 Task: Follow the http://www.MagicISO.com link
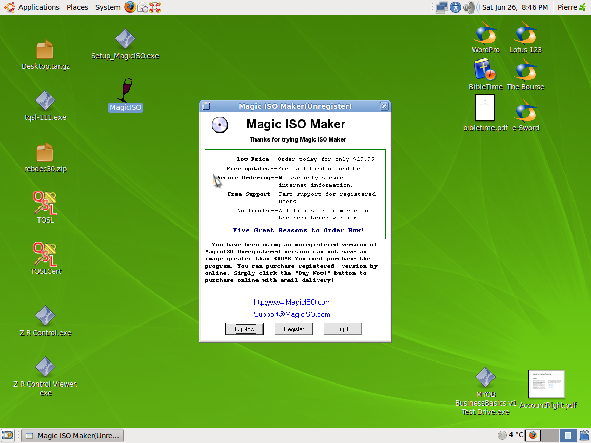tap(292, 302)
